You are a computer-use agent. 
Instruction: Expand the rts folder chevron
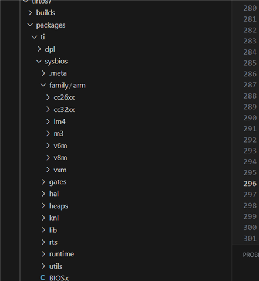(x=43, y=242)
